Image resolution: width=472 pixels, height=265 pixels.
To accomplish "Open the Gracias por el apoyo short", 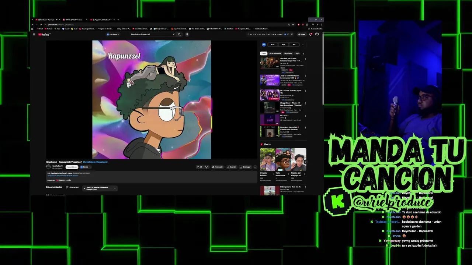I will coord(299,159).
